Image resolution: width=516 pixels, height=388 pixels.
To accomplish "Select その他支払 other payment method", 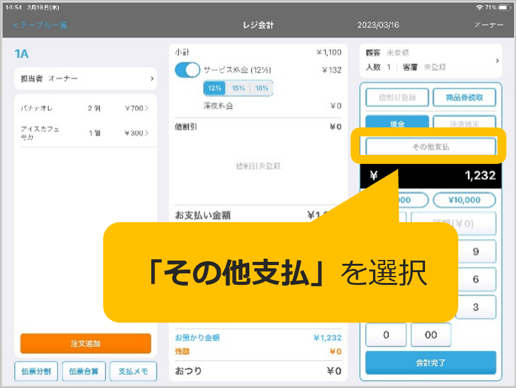I will pos(430,147).
